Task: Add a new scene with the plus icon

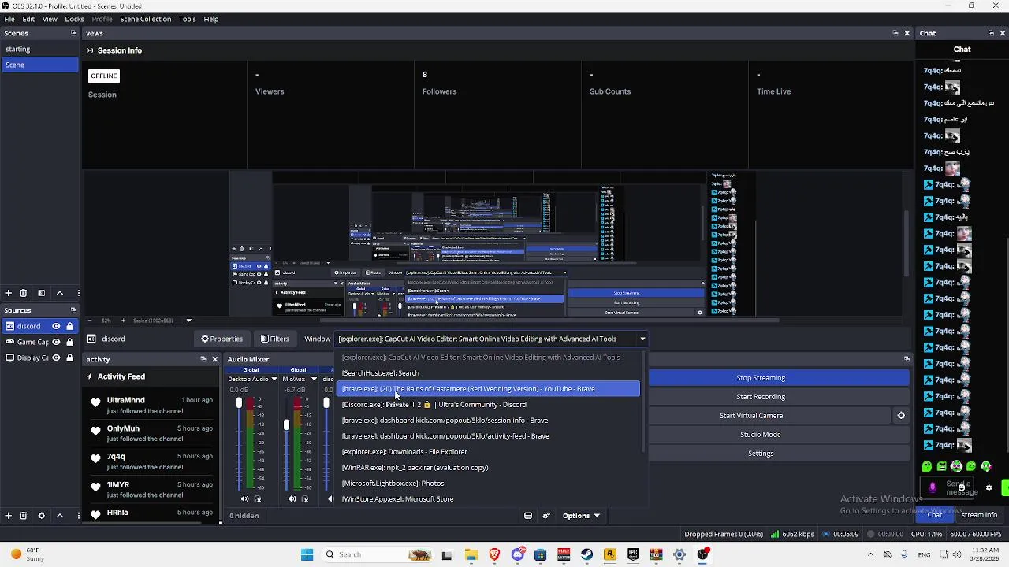Action: [8, 293]
